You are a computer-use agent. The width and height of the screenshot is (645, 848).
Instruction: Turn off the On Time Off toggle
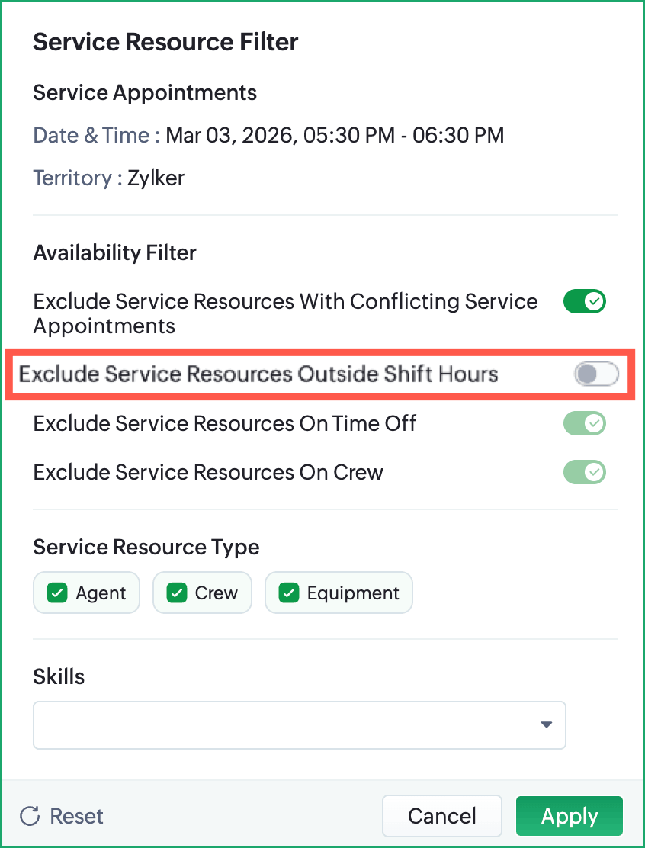coord(585,423)
